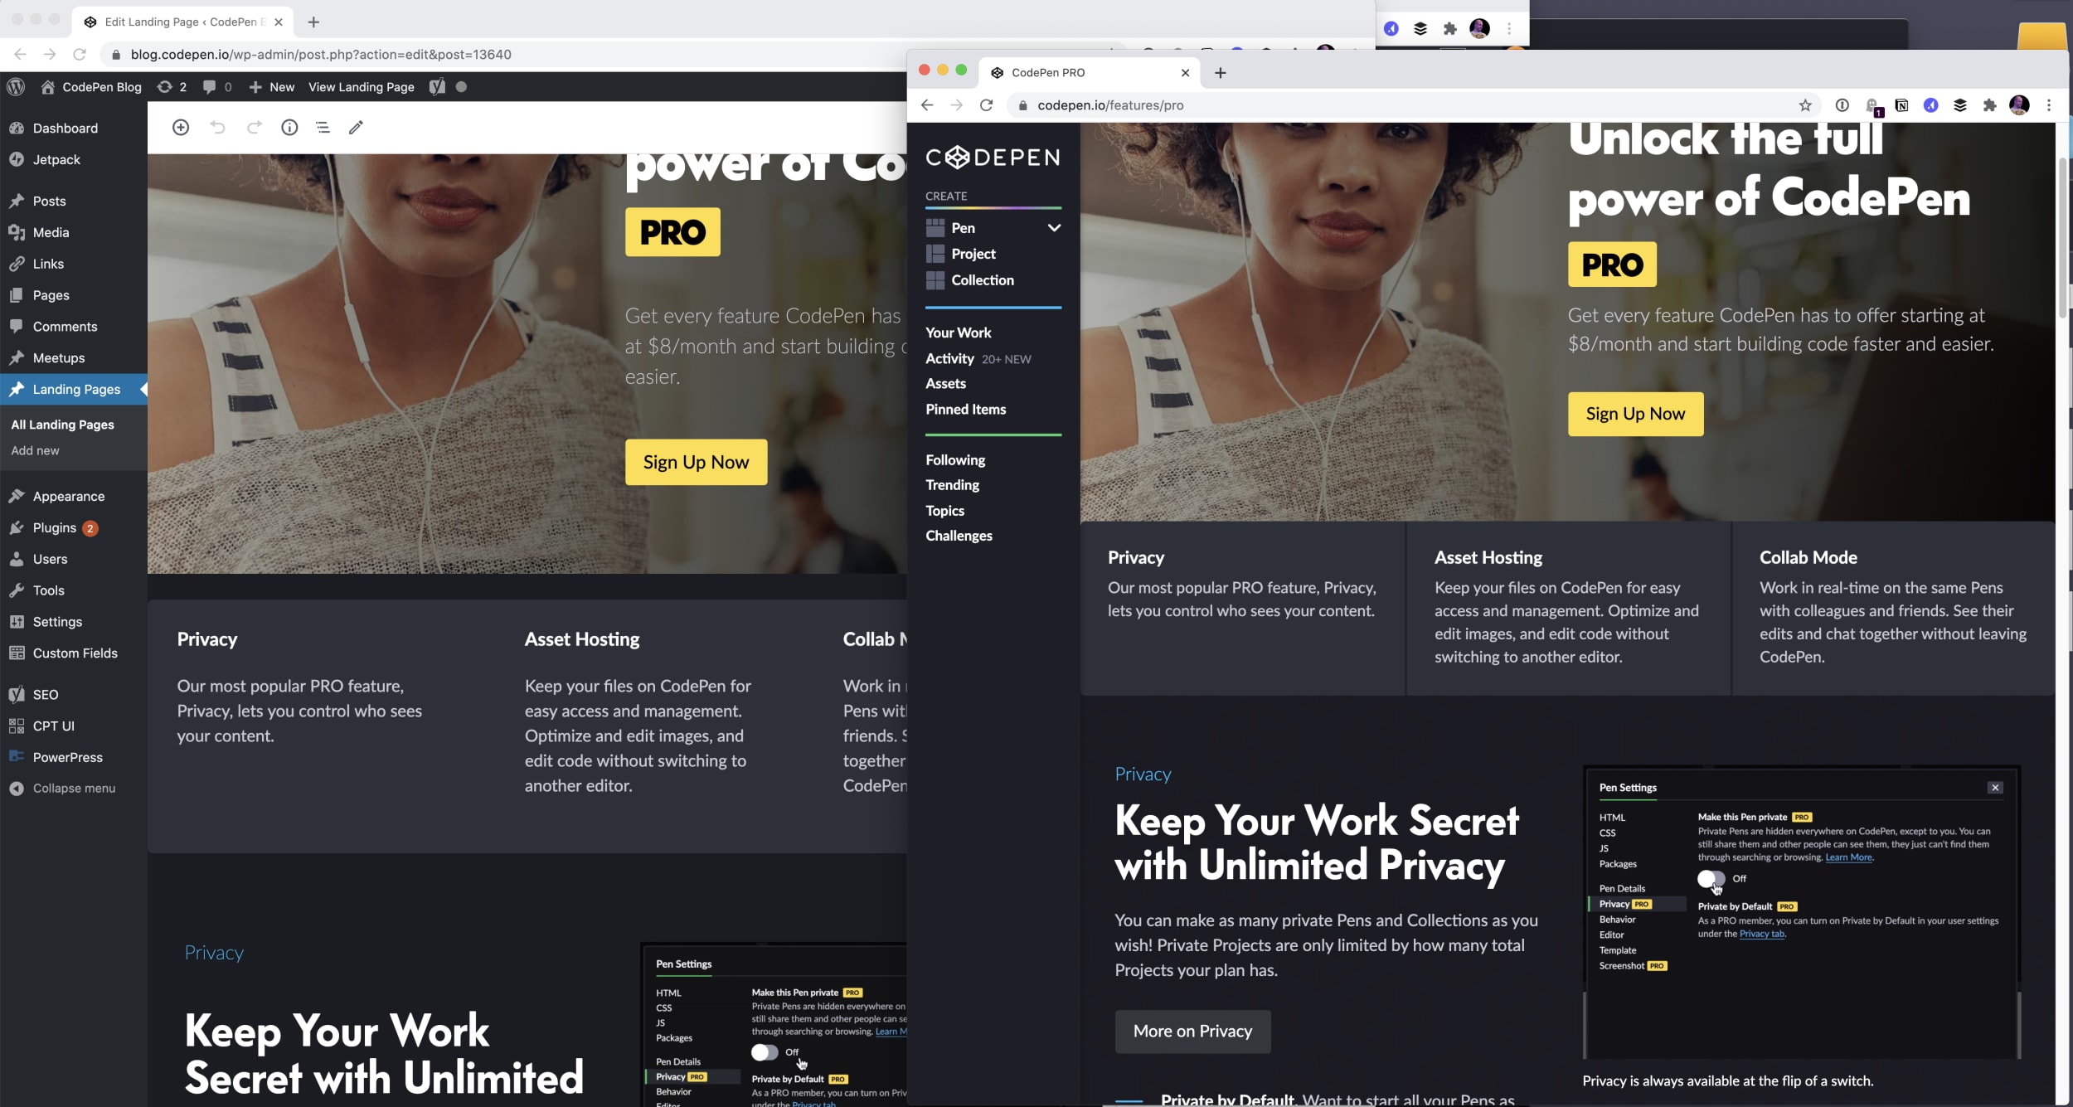Expand the Pen dropdown chevron
The width and height of the screenshot is (2073, 1107).
pos(1054,227)
